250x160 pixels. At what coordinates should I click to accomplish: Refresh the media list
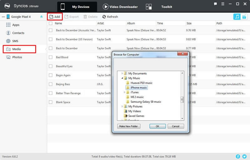[x=110, y=17]
